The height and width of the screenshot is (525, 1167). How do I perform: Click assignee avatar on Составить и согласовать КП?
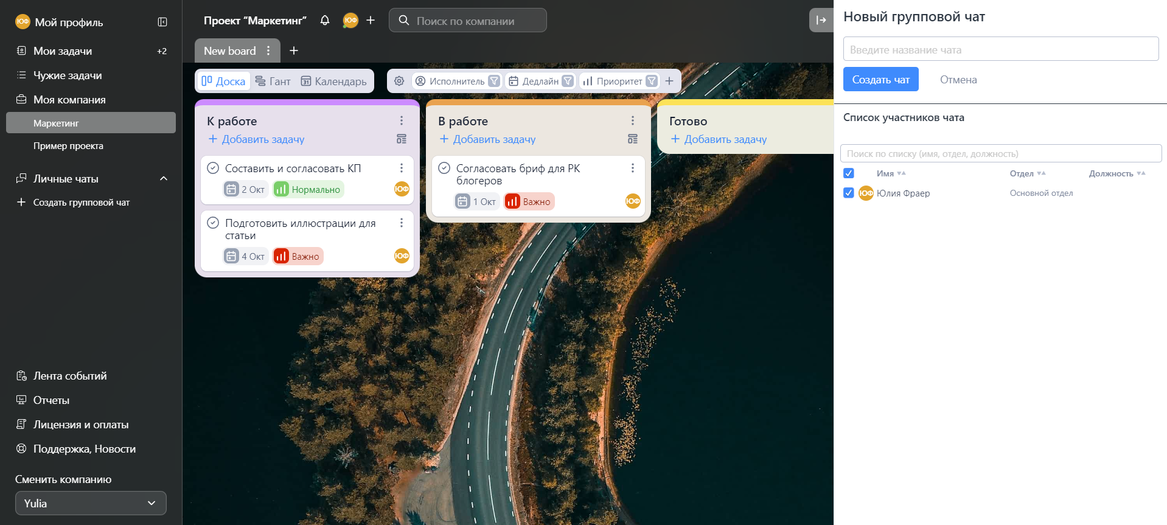[x=402, y=189]
